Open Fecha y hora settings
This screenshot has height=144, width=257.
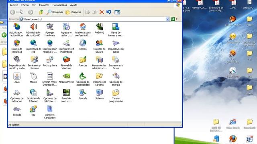[x=50, y=62]
